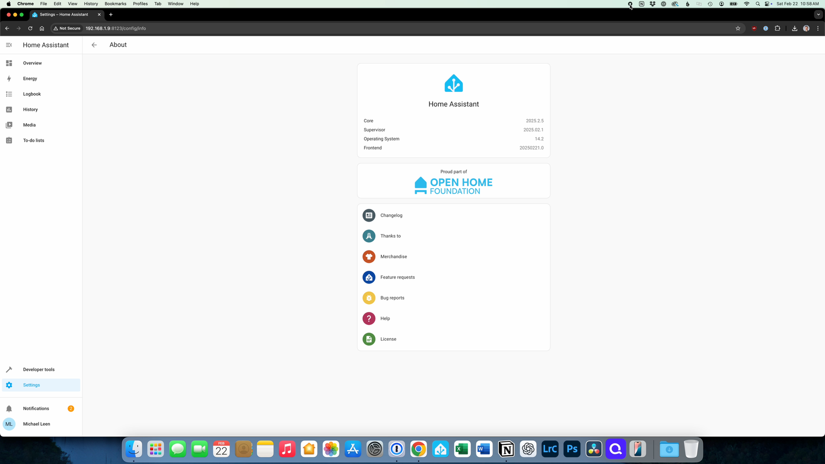Open the Michael Leen user profile
The image size is (825, 464).
click(x=36, y=424)
